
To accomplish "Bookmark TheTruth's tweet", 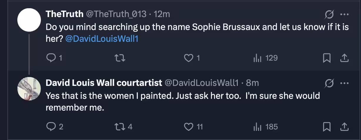I will [x=327, y=58].
